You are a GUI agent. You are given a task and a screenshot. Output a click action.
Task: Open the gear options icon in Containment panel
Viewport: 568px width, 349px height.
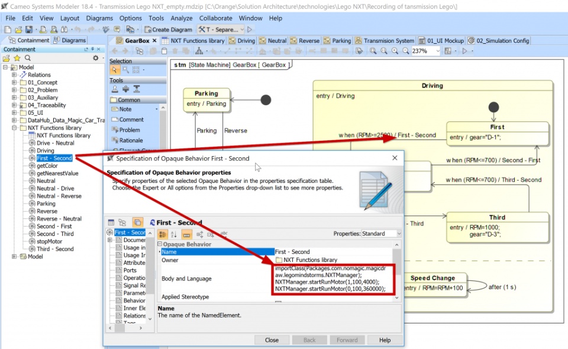click(x=96, y=58)
